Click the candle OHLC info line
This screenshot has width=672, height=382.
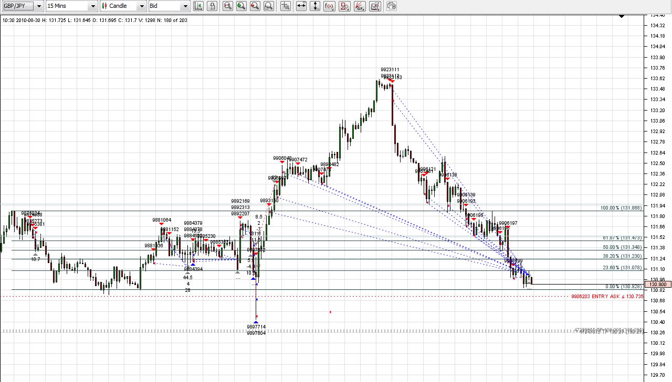point(94,20)
